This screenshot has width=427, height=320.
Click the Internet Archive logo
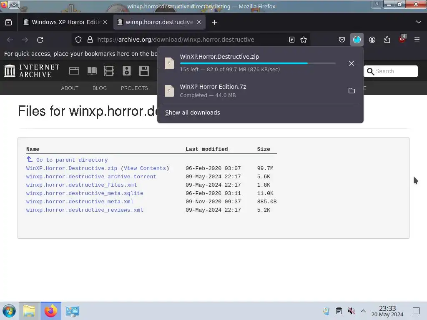tap(32, 71)
